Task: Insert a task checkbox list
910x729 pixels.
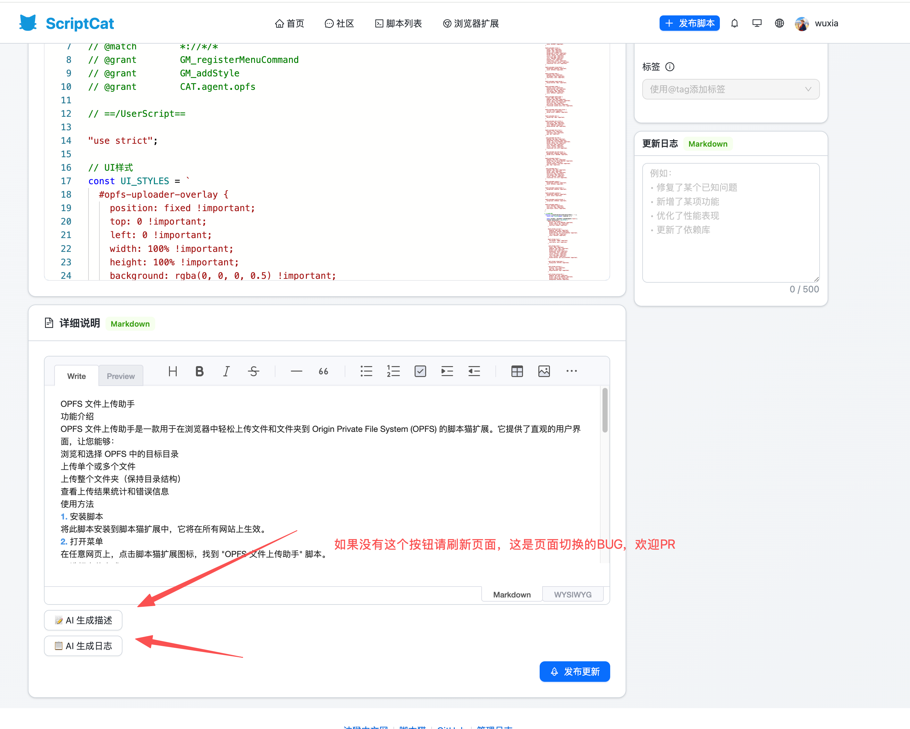Action: pos(420,371)
